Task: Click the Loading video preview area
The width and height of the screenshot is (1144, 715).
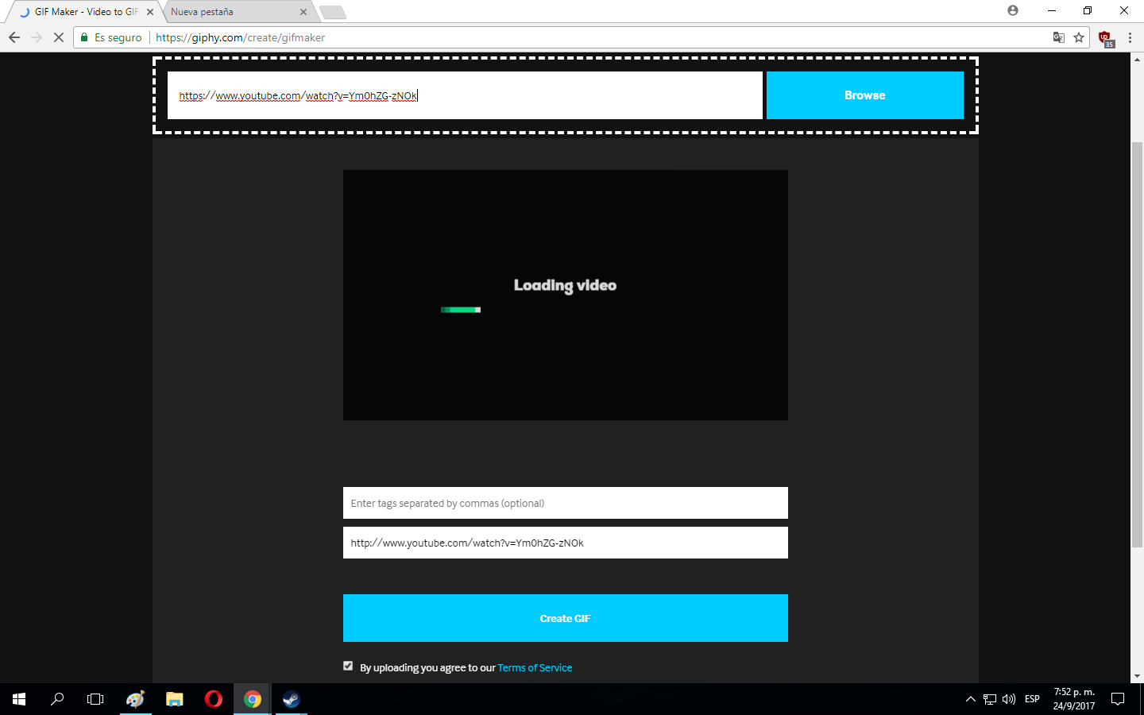Action: click(566, 295)
